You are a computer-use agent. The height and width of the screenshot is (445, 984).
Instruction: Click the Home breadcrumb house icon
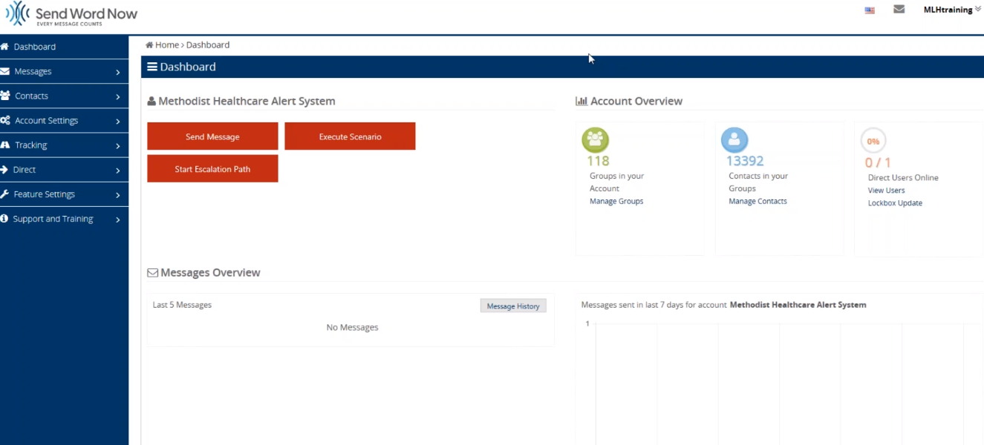[149, 45]
